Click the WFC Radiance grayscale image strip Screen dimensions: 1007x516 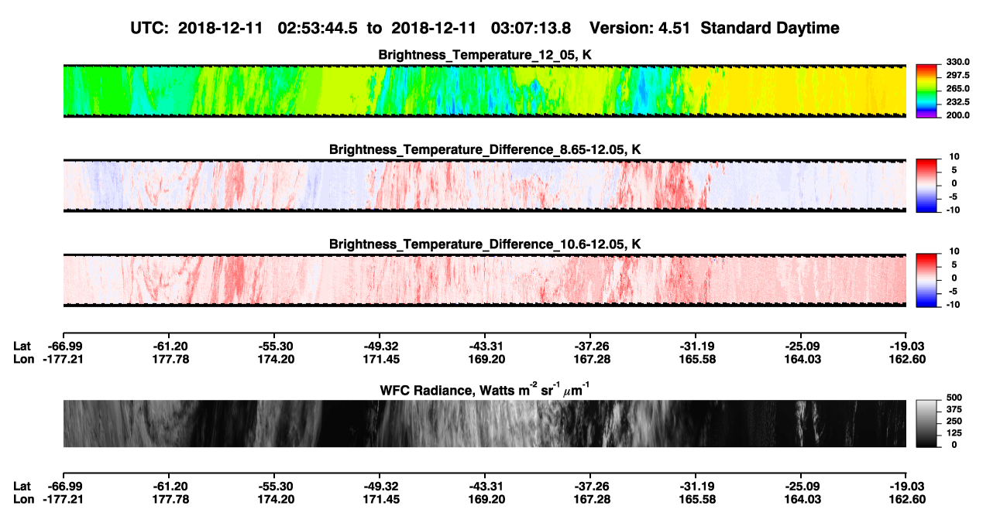[x=485, y=424]
